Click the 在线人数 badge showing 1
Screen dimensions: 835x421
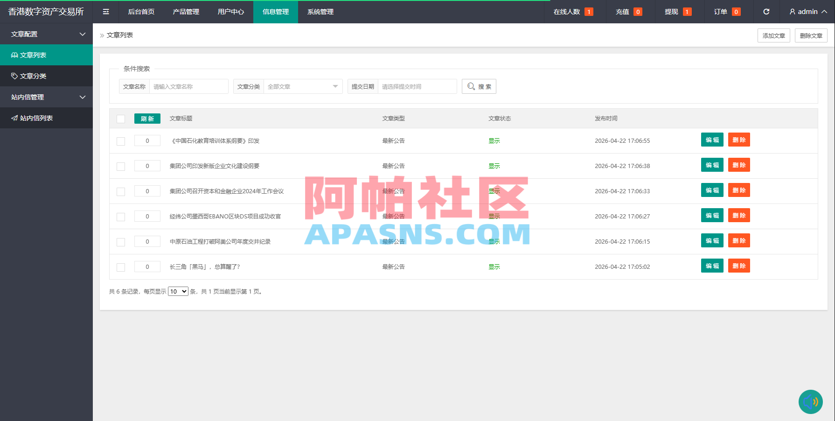coord(589,12)
